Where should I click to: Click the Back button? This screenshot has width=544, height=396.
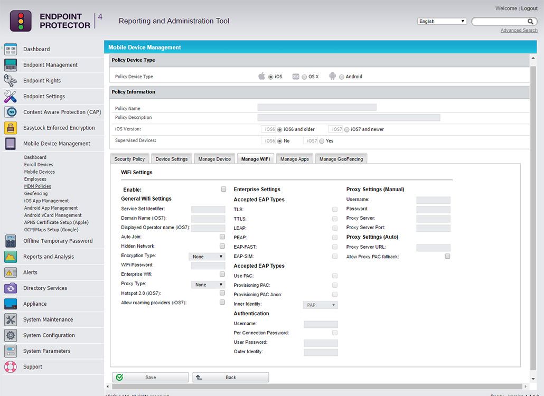[231, 378]
